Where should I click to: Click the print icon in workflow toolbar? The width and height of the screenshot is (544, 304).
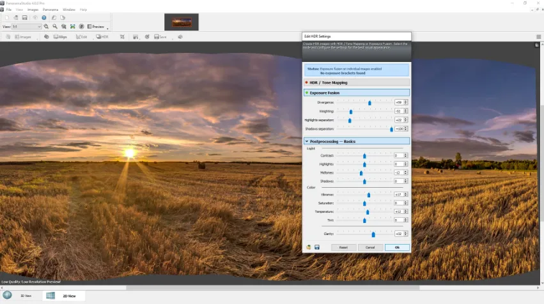click(x=180, y=37)
